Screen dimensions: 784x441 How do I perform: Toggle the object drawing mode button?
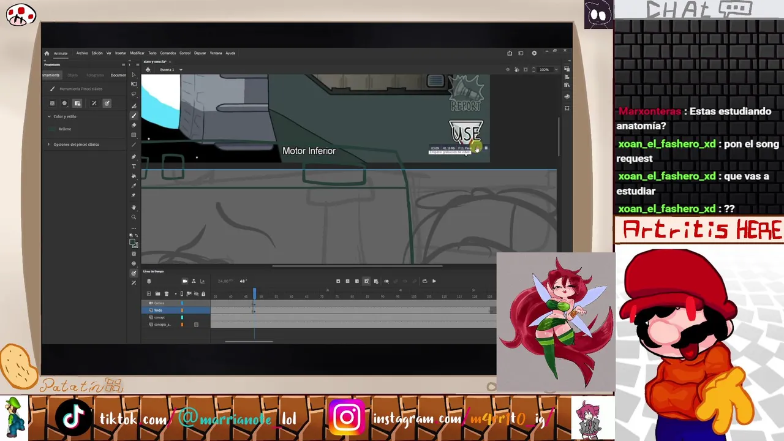pos(52,104)
